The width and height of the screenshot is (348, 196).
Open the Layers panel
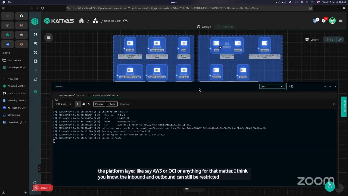click(312, 39)
